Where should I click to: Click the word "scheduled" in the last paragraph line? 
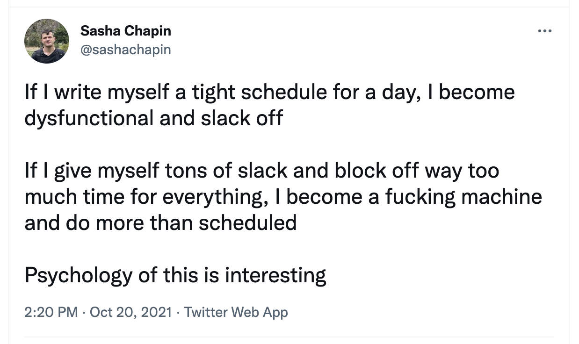(247, 222)
